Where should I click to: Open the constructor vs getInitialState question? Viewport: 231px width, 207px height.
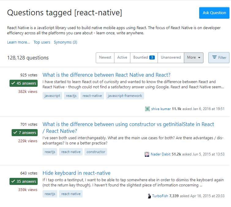pos(128,128)
